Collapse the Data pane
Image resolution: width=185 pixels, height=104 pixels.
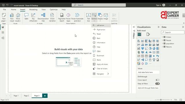(183, 27)
